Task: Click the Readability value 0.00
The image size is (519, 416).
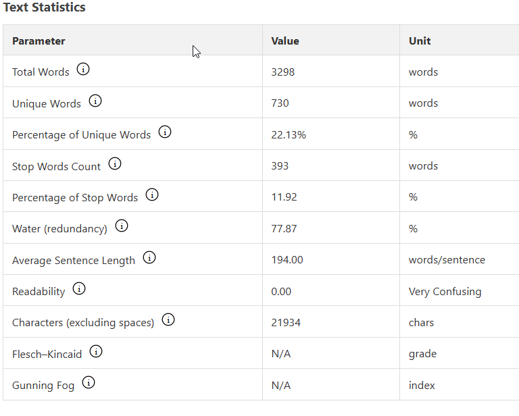Action: pos(281,291)
